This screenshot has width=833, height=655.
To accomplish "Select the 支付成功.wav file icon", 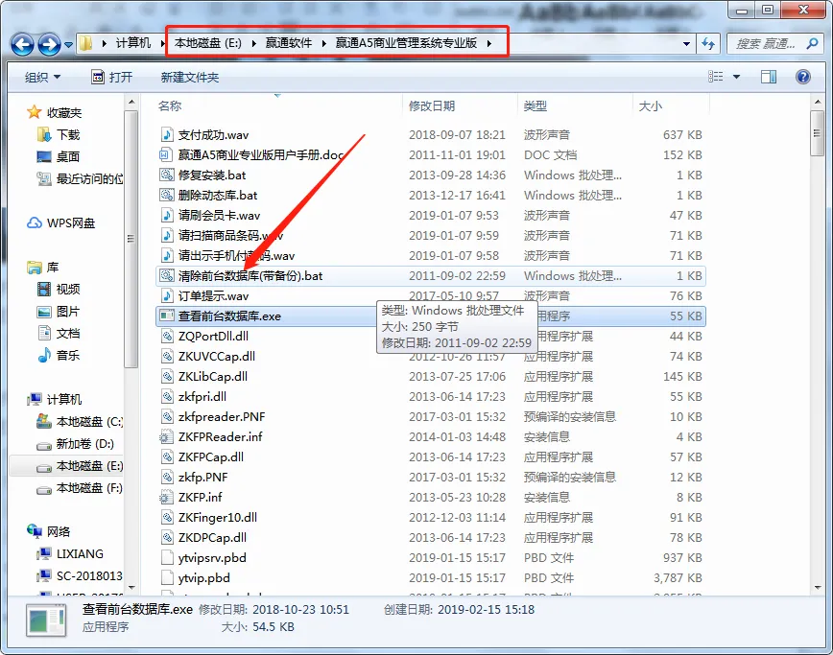I will point(167,134).
